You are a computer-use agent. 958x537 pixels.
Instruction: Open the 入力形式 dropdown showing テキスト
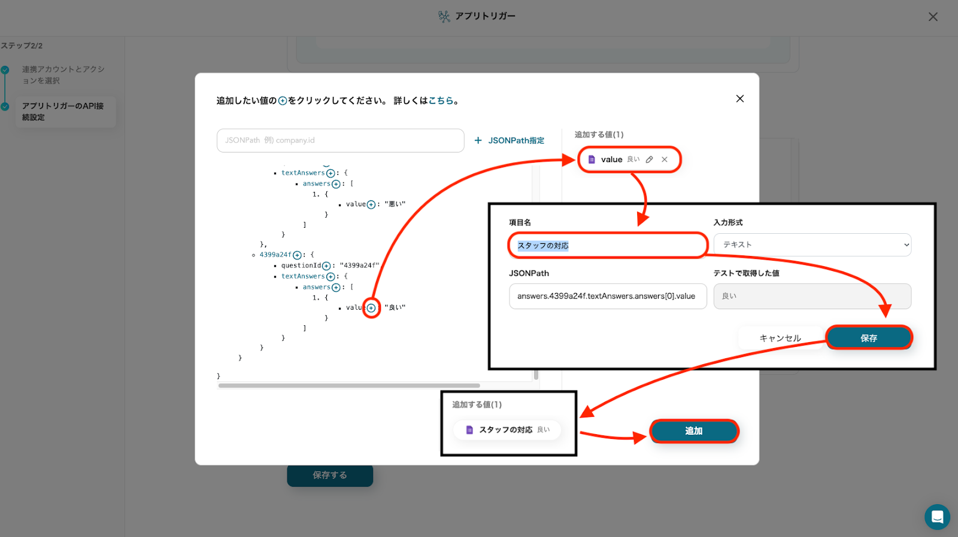[x=813, y=245]
